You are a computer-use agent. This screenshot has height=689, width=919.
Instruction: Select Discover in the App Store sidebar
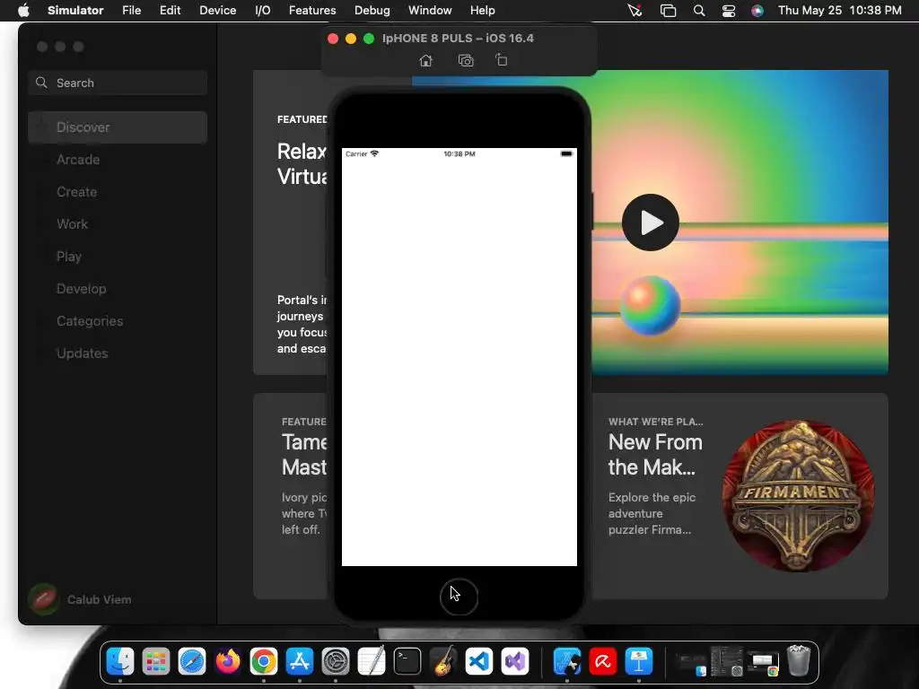pyautogui.click(x=118, y=127)
